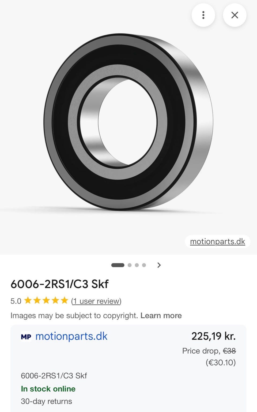Click the 30-day returns text

coord(47,401)
